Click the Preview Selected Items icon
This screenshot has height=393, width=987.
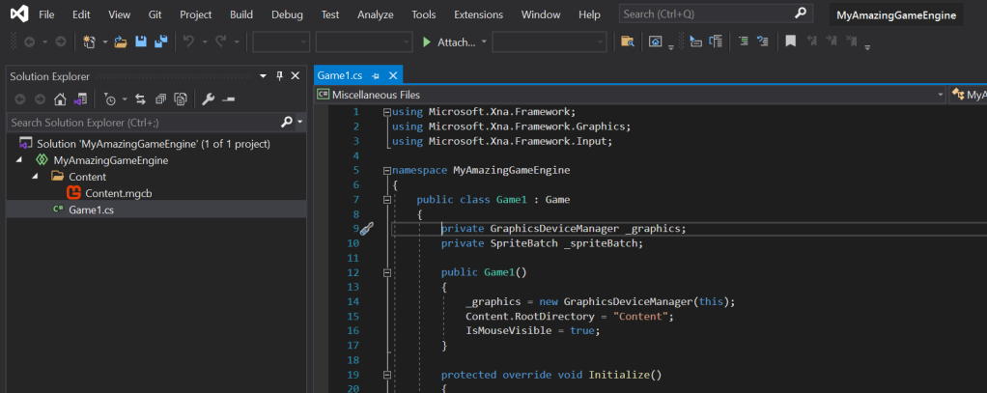click(x=228, y=99)
